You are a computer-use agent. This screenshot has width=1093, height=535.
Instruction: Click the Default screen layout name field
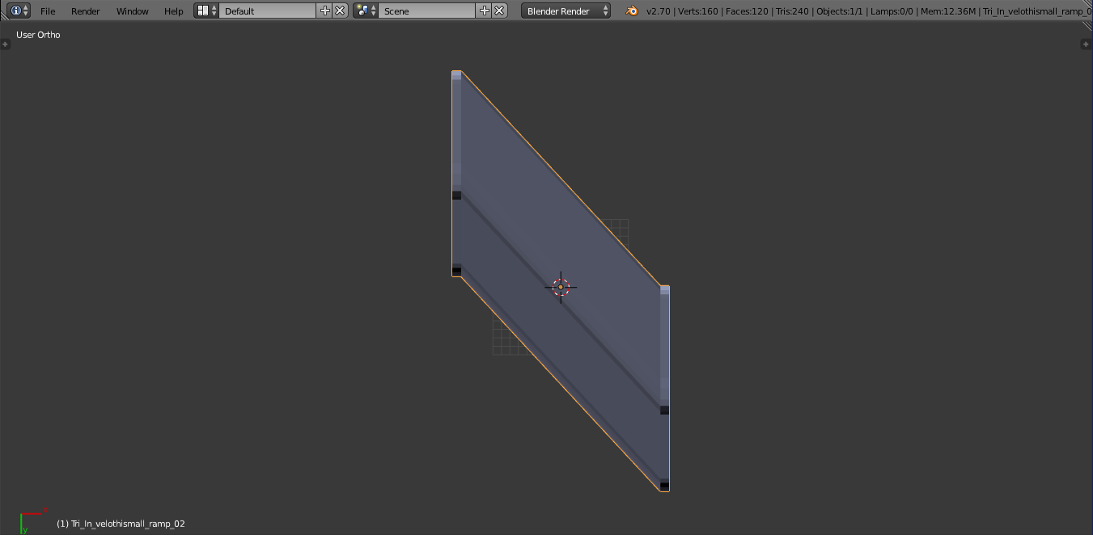pos(267,11)
